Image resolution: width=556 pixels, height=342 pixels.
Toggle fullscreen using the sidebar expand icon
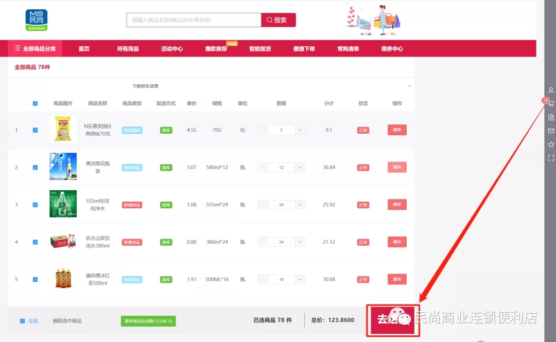[x=551, y=158]
